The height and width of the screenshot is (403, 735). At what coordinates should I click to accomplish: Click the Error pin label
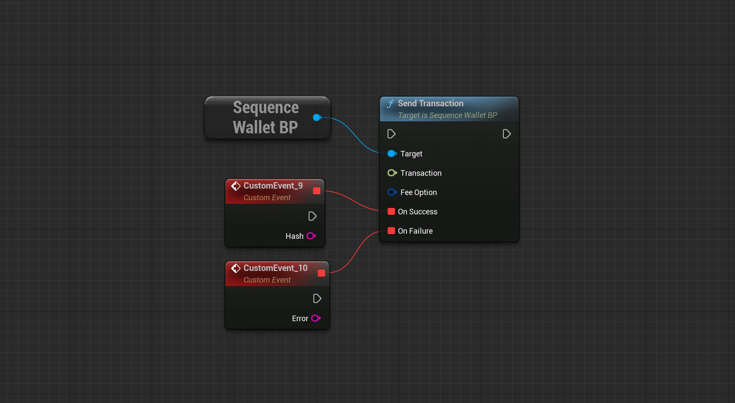[300, 319]
